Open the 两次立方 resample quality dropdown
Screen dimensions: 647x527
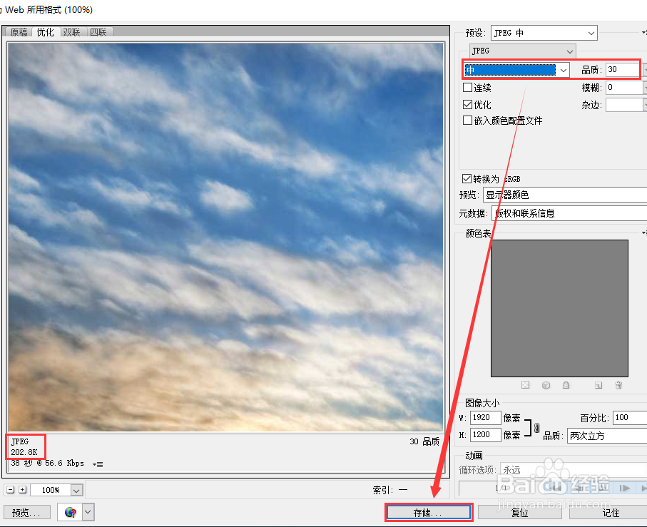[x=607, y=436]
